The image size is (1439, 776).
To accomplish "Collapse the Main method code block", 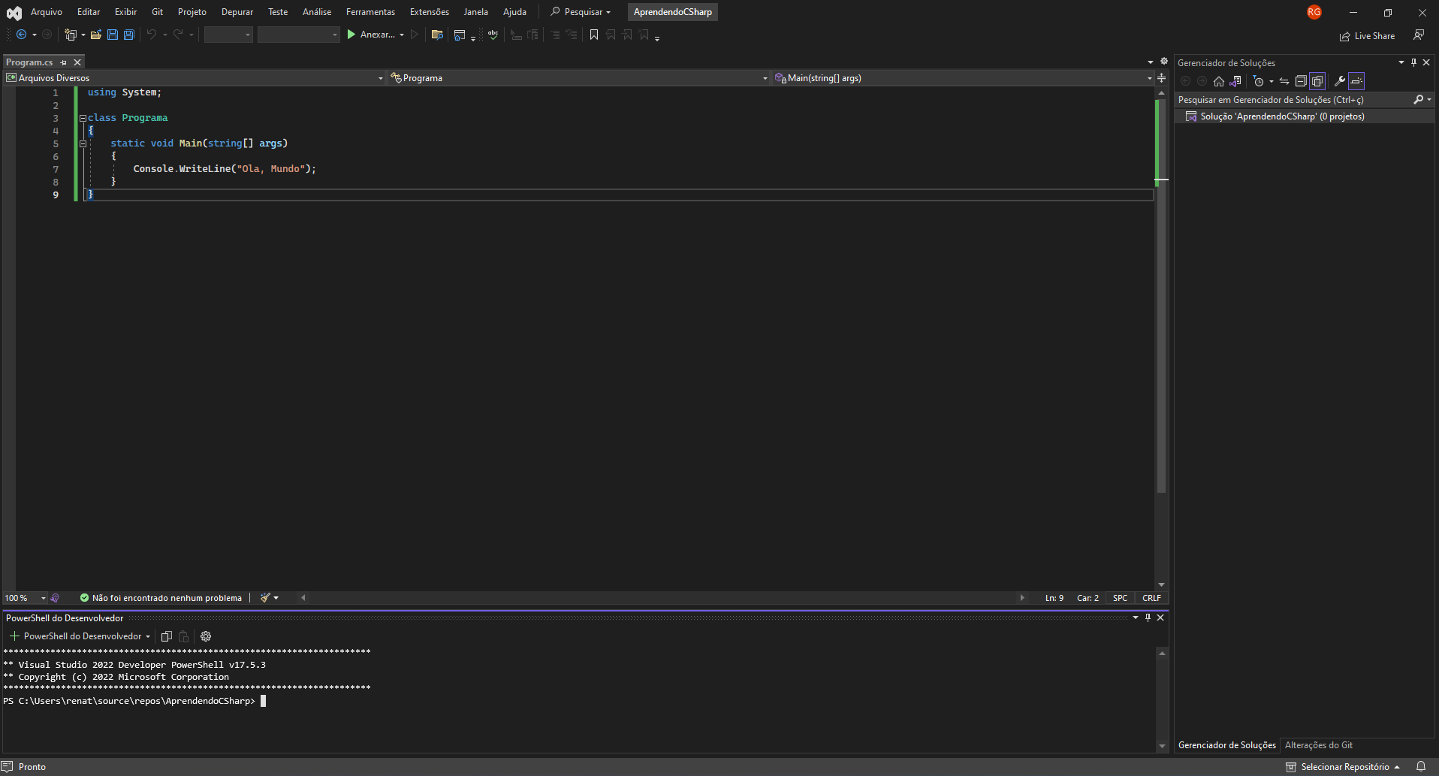I will [x=83, y=143].
